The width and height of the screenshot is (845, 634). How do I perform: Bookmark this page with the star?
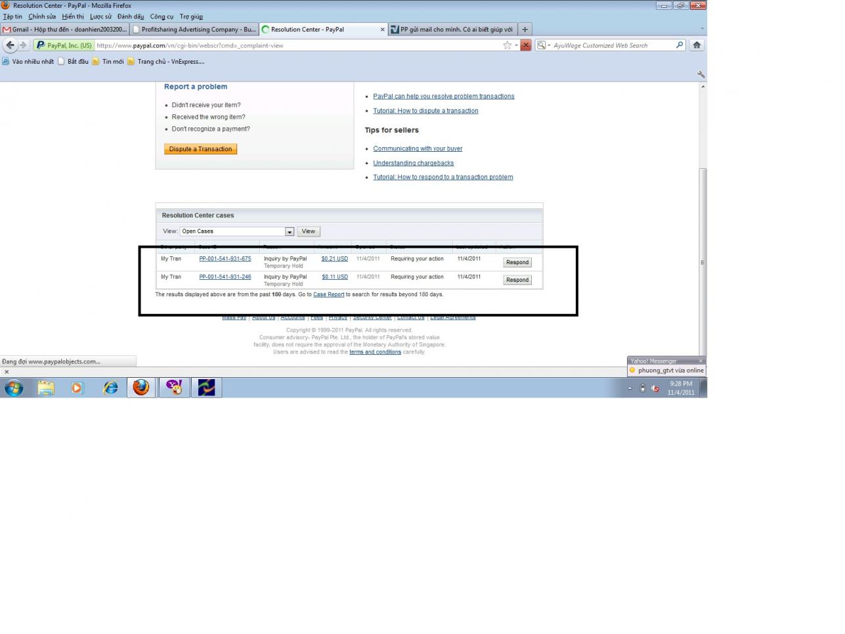(507, 45)
